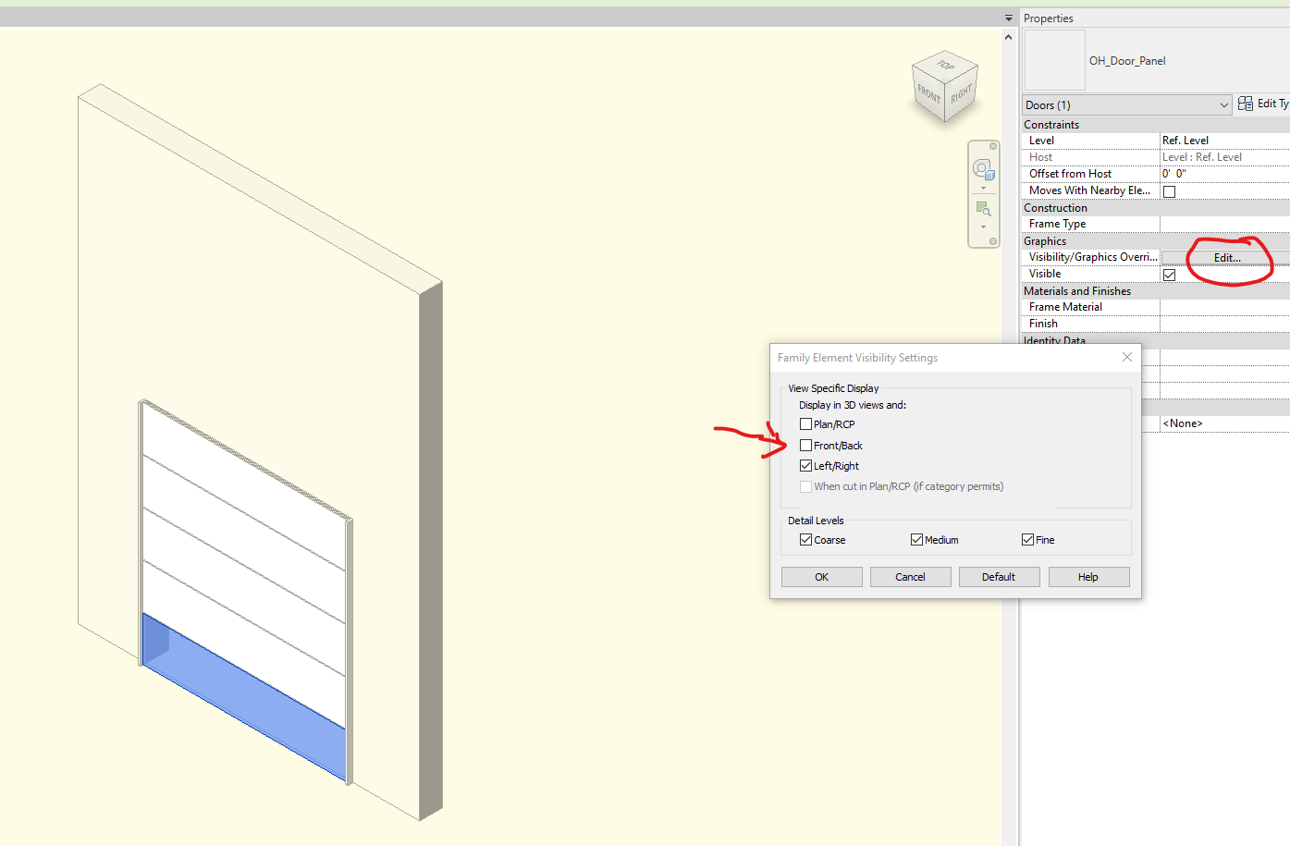The height and width of the screenshot is (846, 1290).
Task: Click OK in the visibility settings dialog
Action: 822,577
